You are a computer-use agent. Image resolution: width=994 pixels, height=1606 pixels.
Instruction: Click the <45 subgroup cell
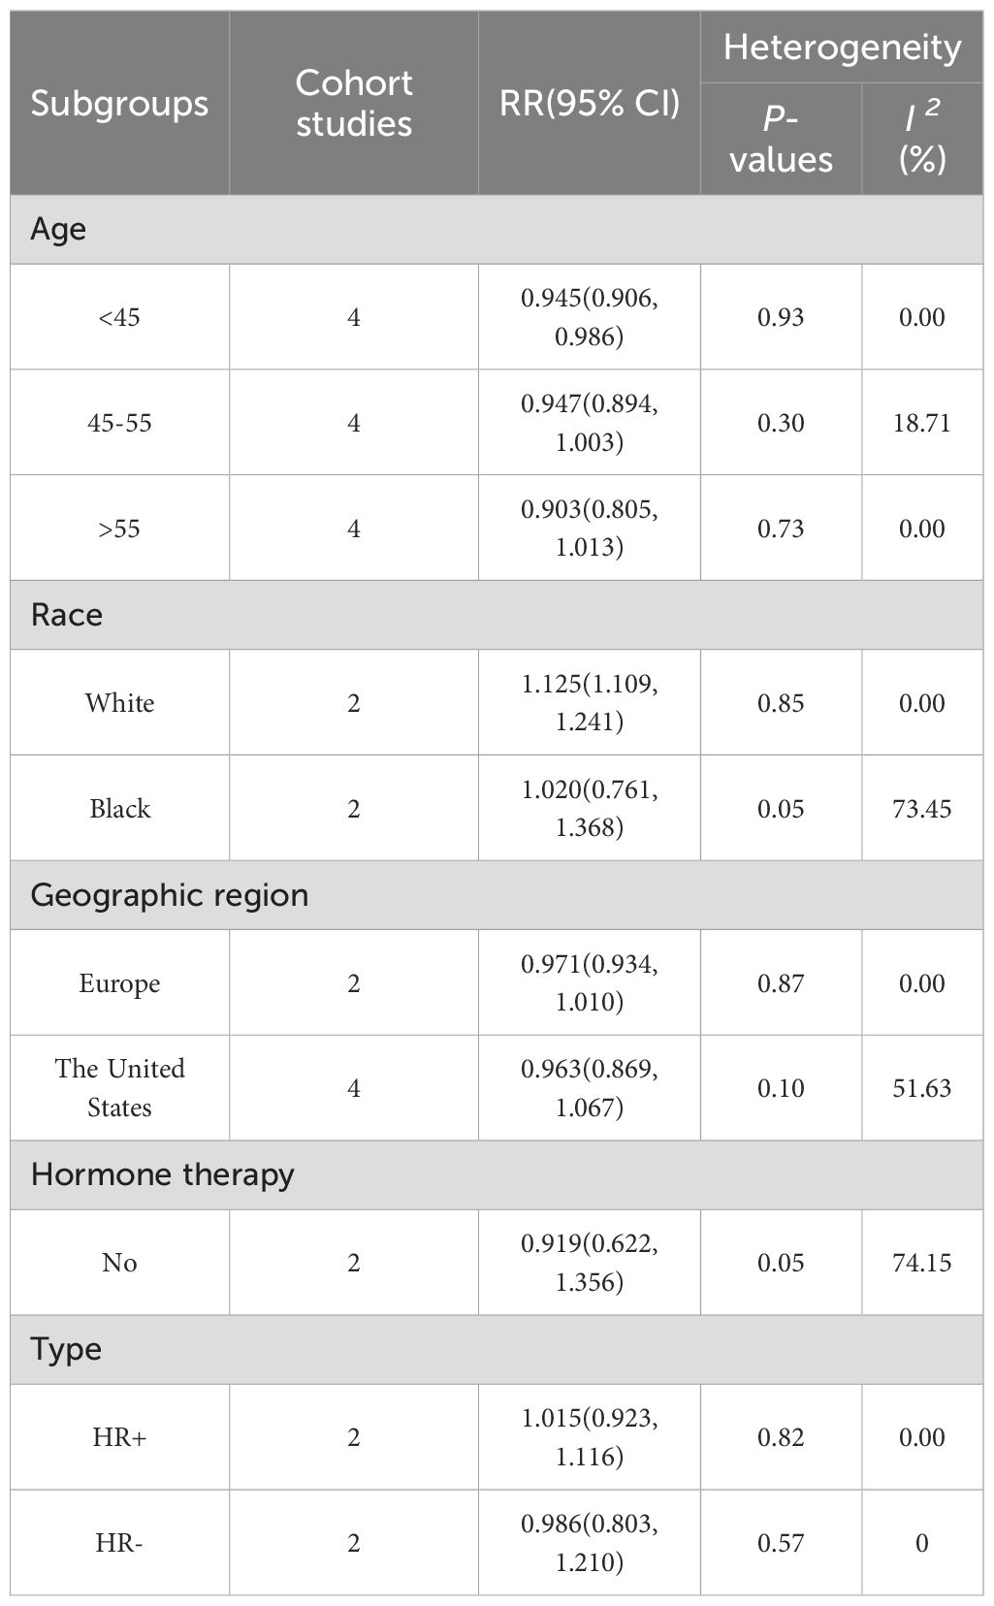119,317
